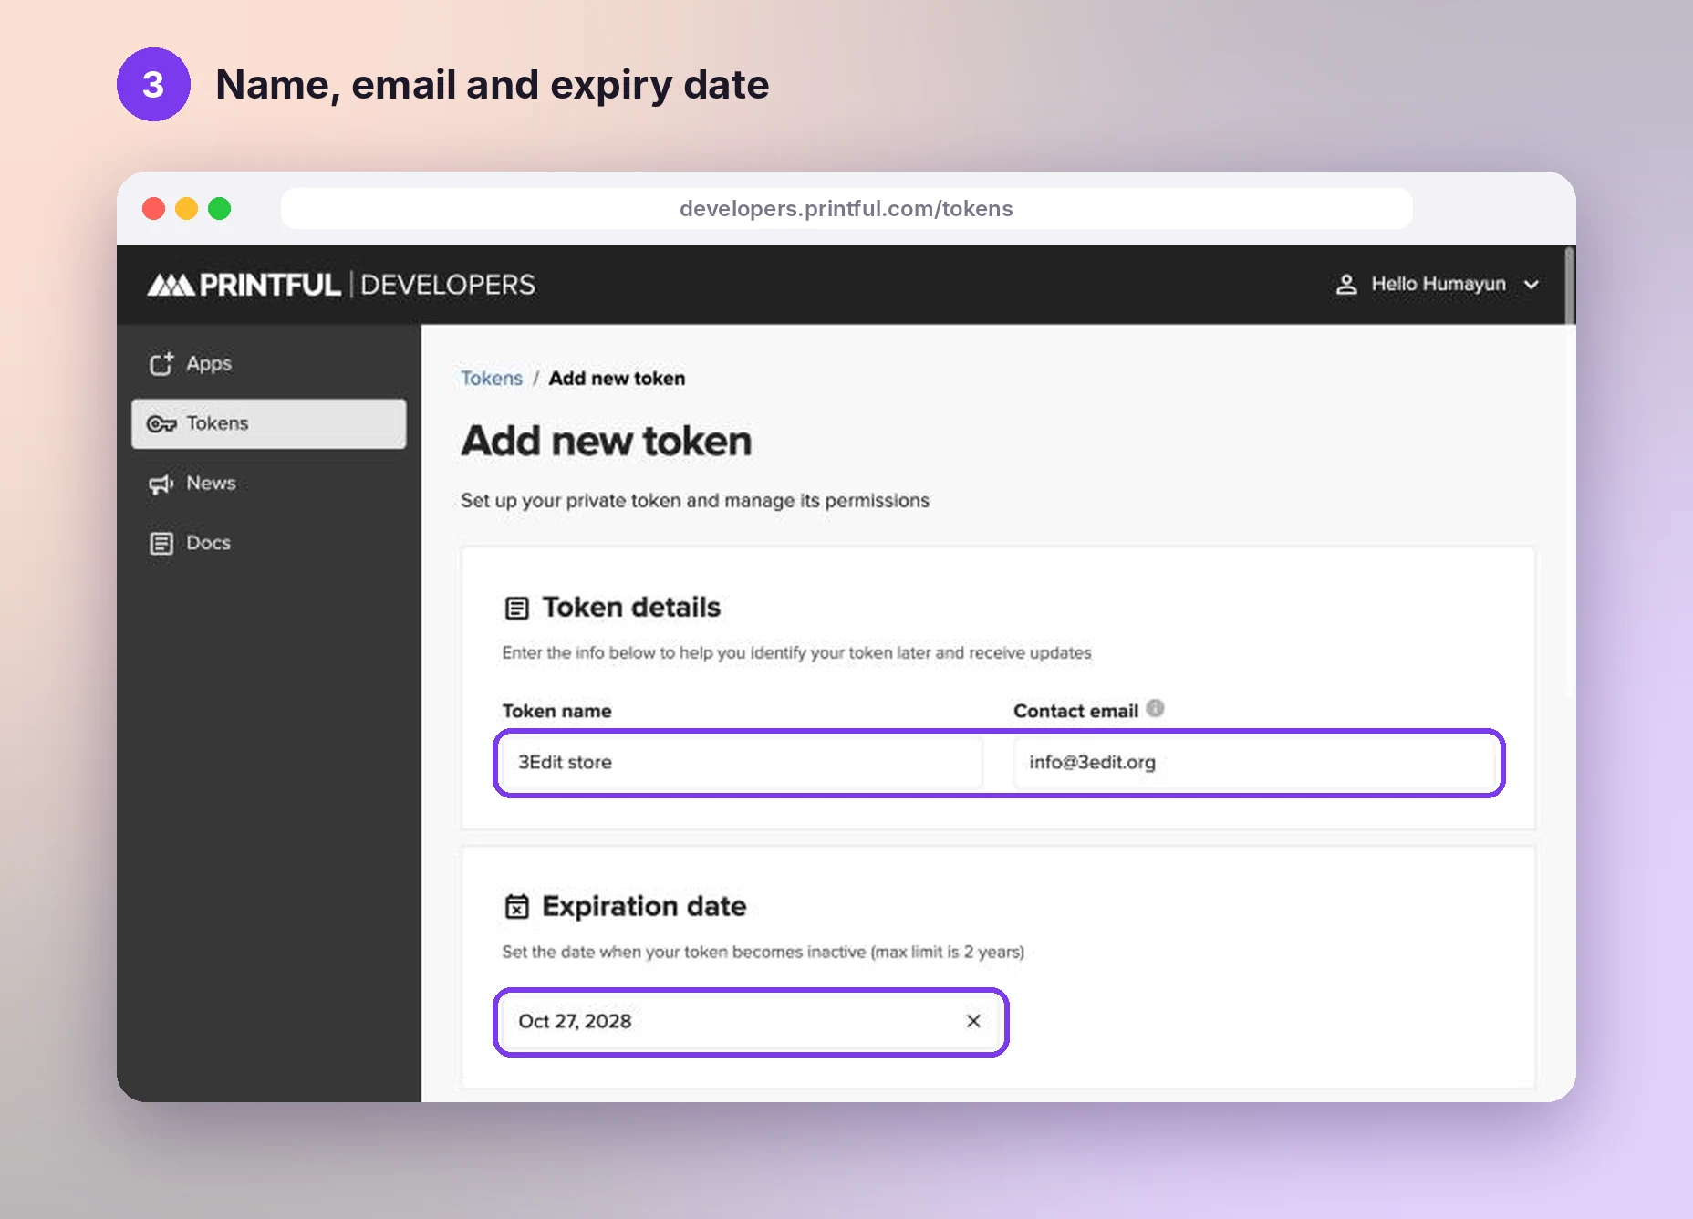Click the green maximize window button
Viewport: 1693px width, 1219px height.
pyautogui.click(x=220, y=209)
